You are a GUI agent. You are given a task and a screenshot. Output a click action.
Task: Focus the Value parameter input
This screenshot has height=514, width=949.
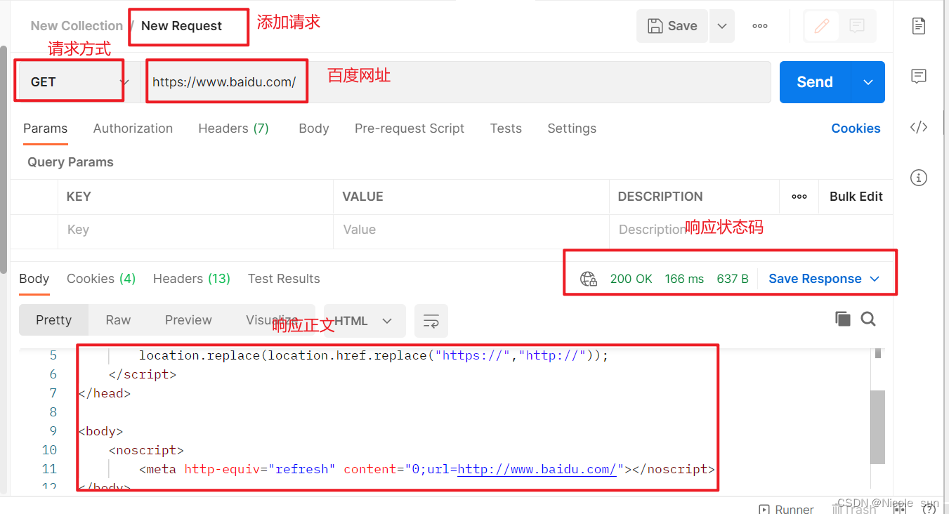point(471,230)
